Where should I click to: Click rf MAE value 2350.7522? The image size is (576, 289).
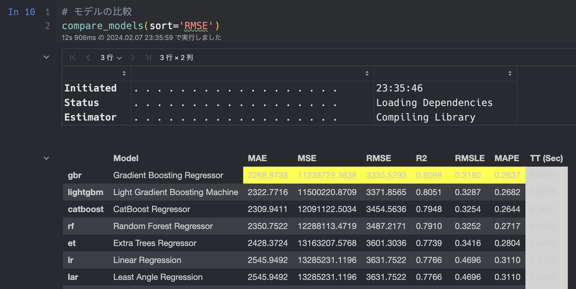click(x=268, y=226)
